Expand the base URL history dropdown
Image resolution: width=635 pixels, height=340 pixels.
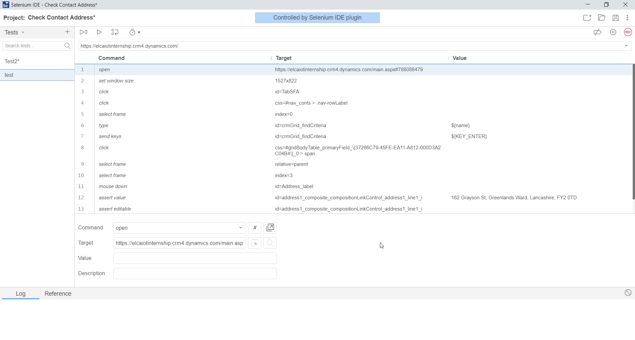626,46
